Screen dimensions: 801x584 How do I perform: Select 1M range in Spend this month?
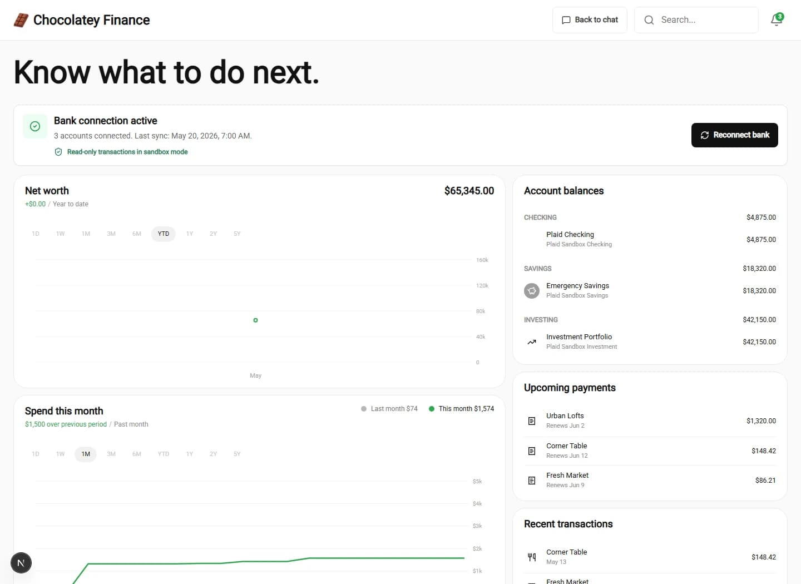(x=86, y=454)
